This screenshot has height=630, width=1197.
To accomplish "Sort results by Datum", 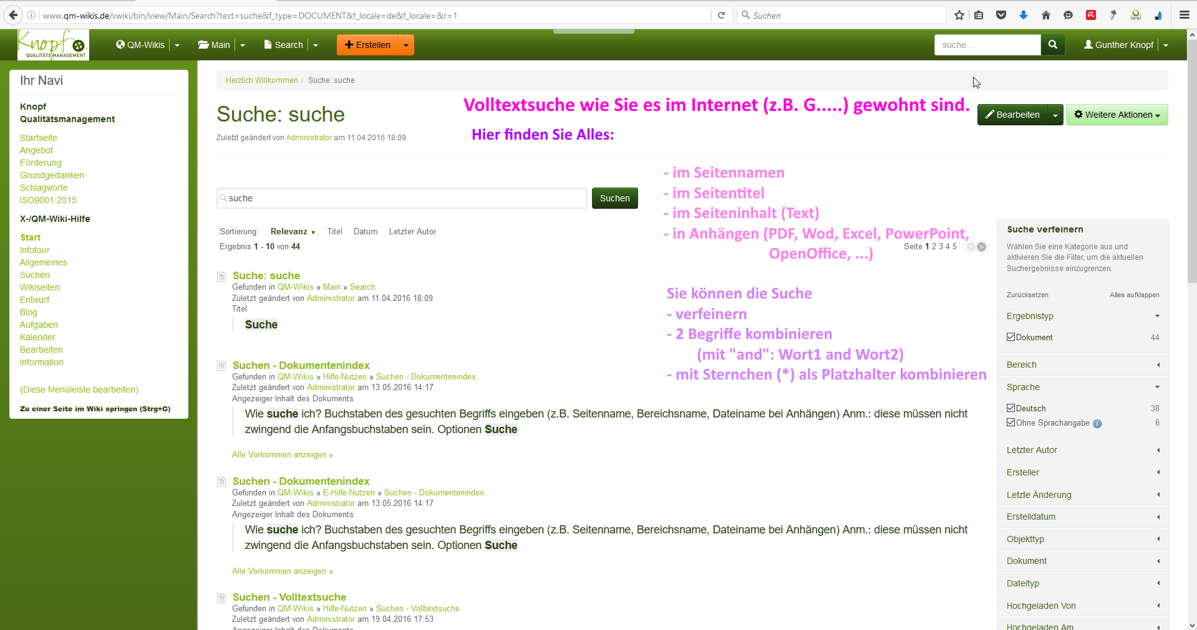I will pos(365,232).
